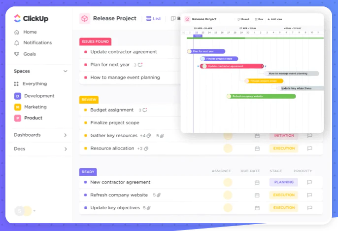This screenshot has height=231, width=338.
Task: Set priority flag for Refresh company website
Action: tap(309, 195)
